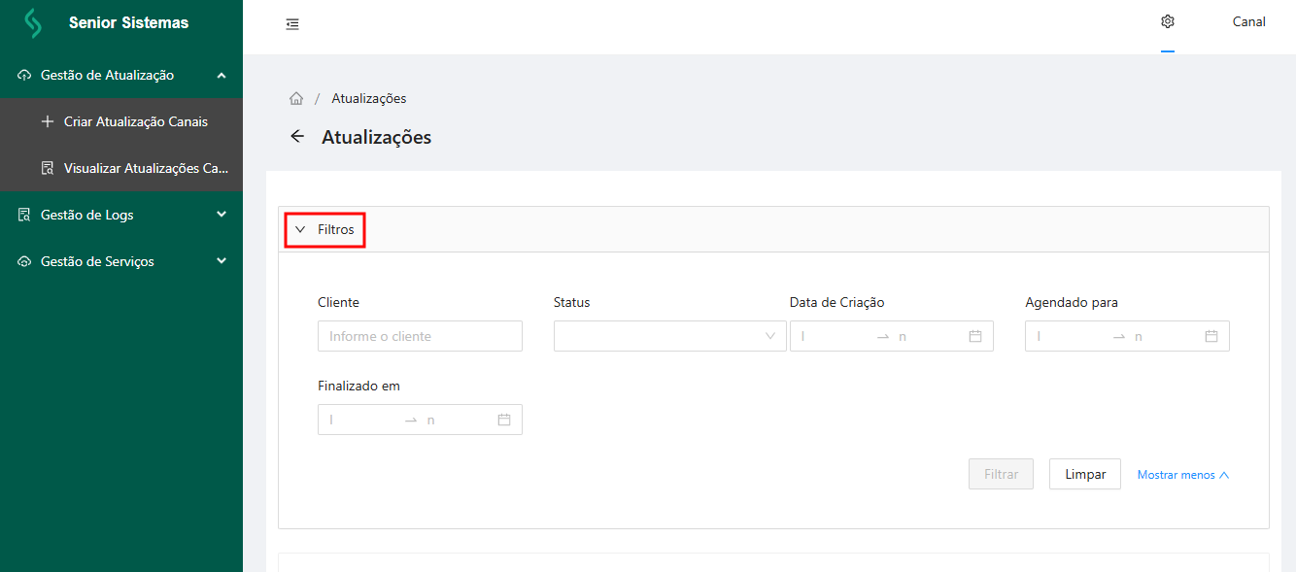Open the settings gear icon
The width and height of the screenshot is (1296, 572).
1168,21
